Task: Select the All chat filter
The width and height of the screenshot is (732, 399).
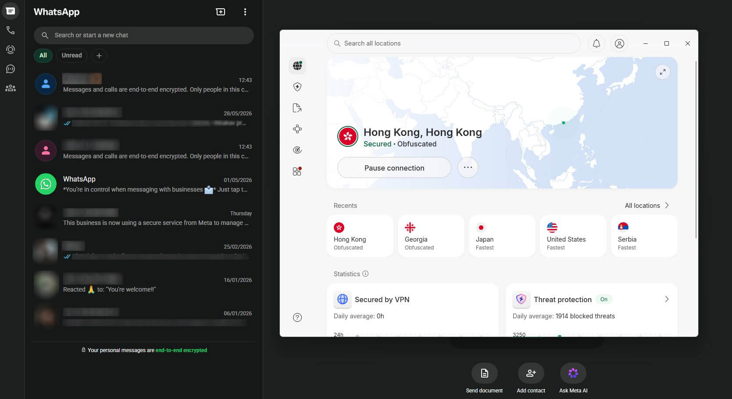Action: coord(43,55)
